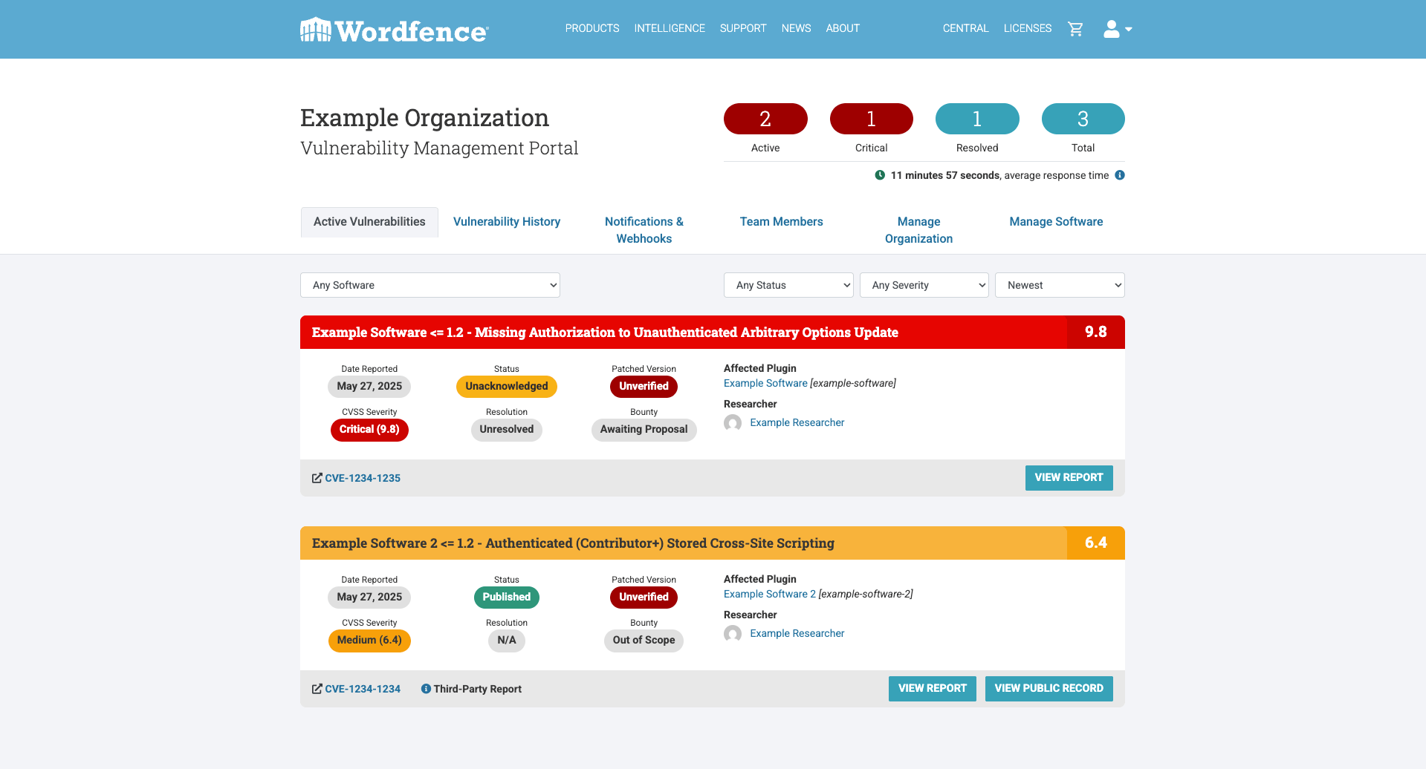
Task: Open the user account menu icon
Action: (x=1116, y=29)
